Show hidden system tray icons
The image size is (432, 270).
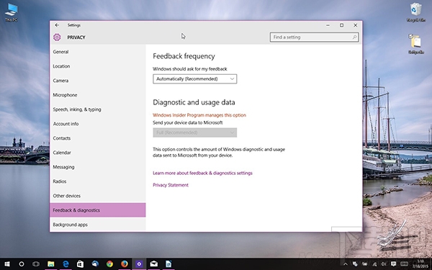pyautogui.click(x=346, y=264)
